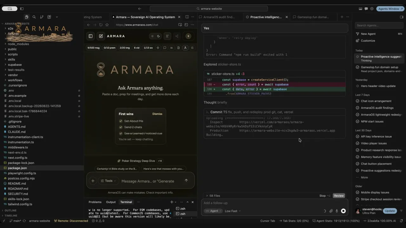Switch to the Problems panel tab
This screenshot has width=406, height=228.
[95, 202]
